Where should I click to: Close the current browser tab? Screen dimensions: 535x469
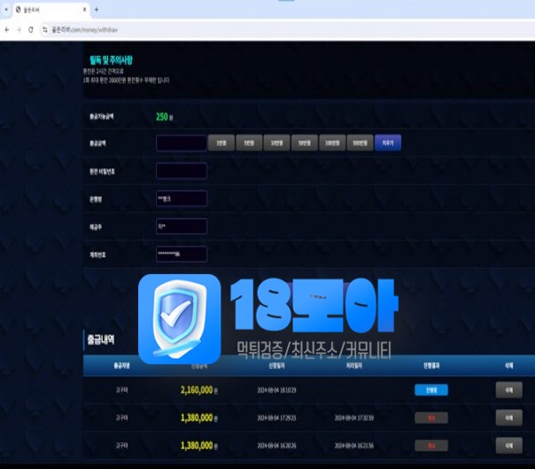coord(85,10)
